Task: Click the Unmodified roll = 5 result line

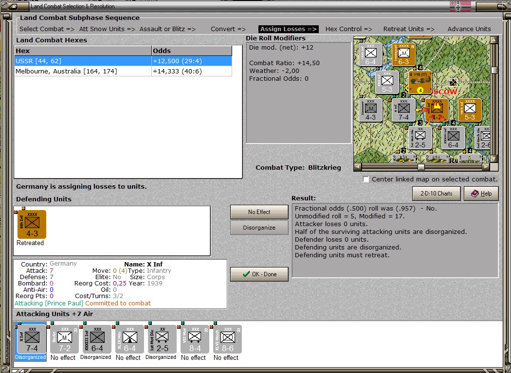Action: coord(350,216)
